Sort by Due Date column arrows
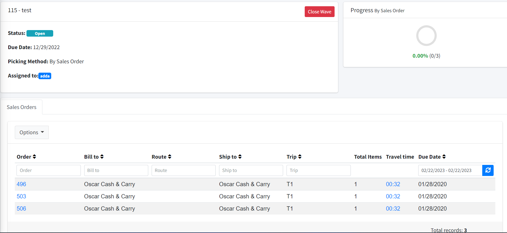Screen dimensions: 507x233 (x=444, y=157)
